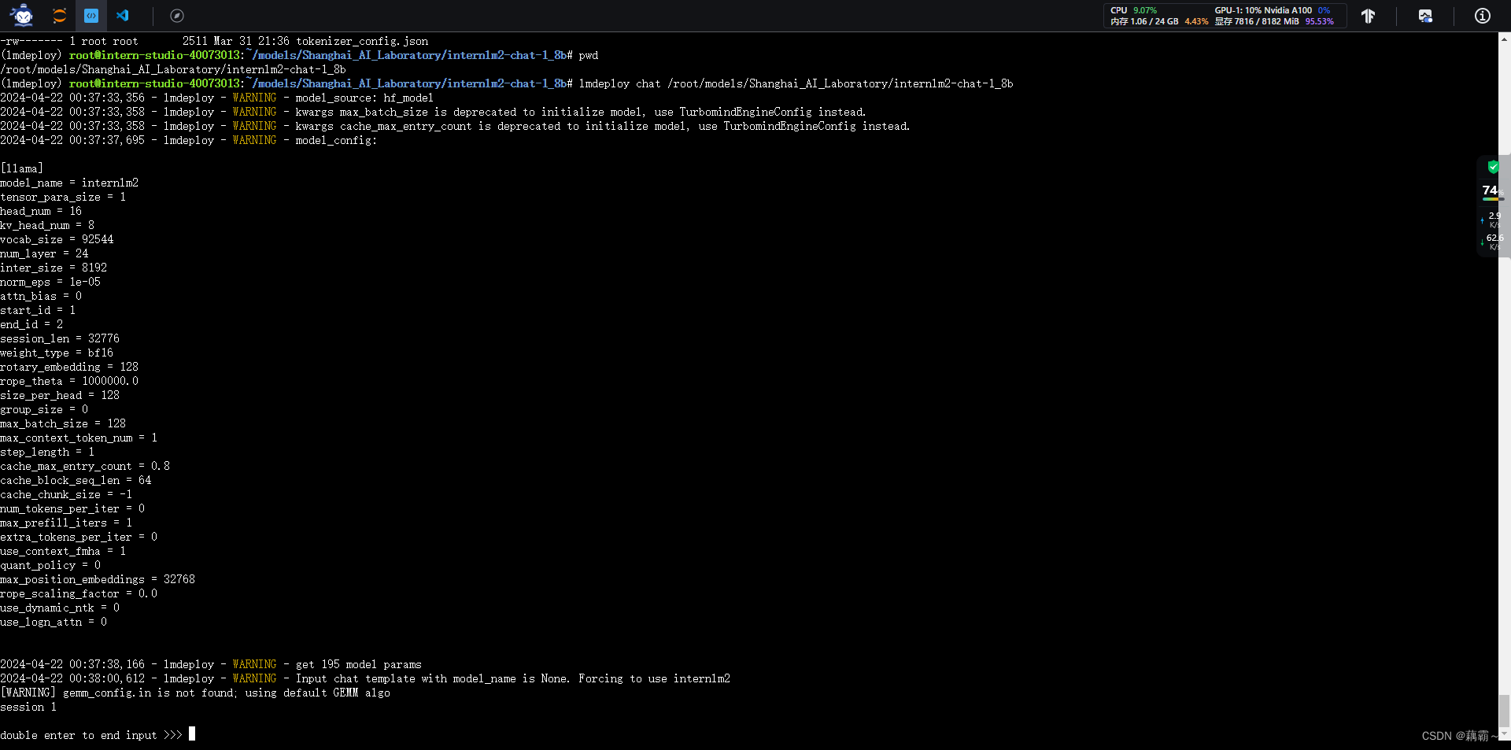Click the 'num_layer = 24' line
This screenshot has height=750, width=1511.
point(44,253)
